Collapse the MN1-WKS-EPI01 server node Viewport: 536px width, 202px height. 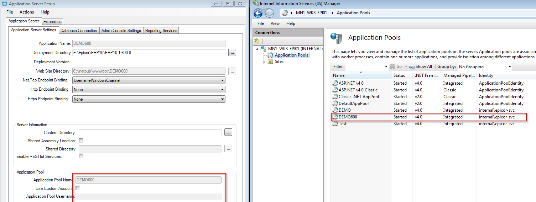tap(257, 49)
